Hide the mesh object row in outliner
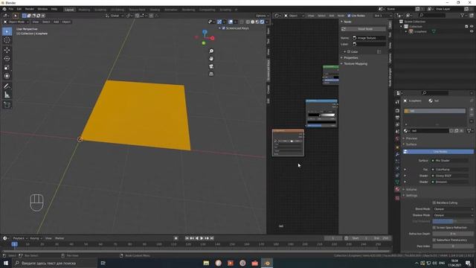The width and height of the screenshot is (476, 268). pyautogui.click(x=472, y=31)
